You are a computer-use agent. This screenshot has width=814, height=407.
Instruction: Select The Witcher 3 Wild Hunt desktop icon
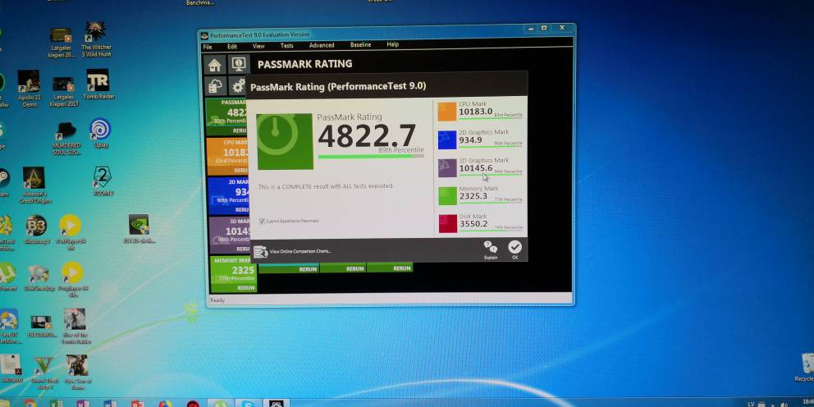[x=96, y=39]
